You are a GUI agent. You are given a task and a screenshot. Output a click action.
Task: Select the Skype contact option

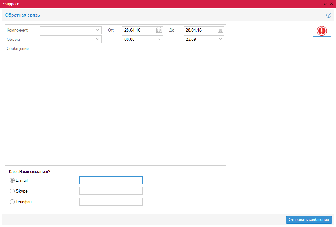click(12, 191)
